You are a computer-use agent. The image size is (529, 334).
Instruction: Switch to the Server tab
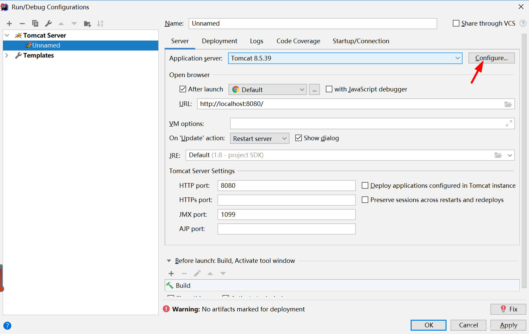[180, 41]
